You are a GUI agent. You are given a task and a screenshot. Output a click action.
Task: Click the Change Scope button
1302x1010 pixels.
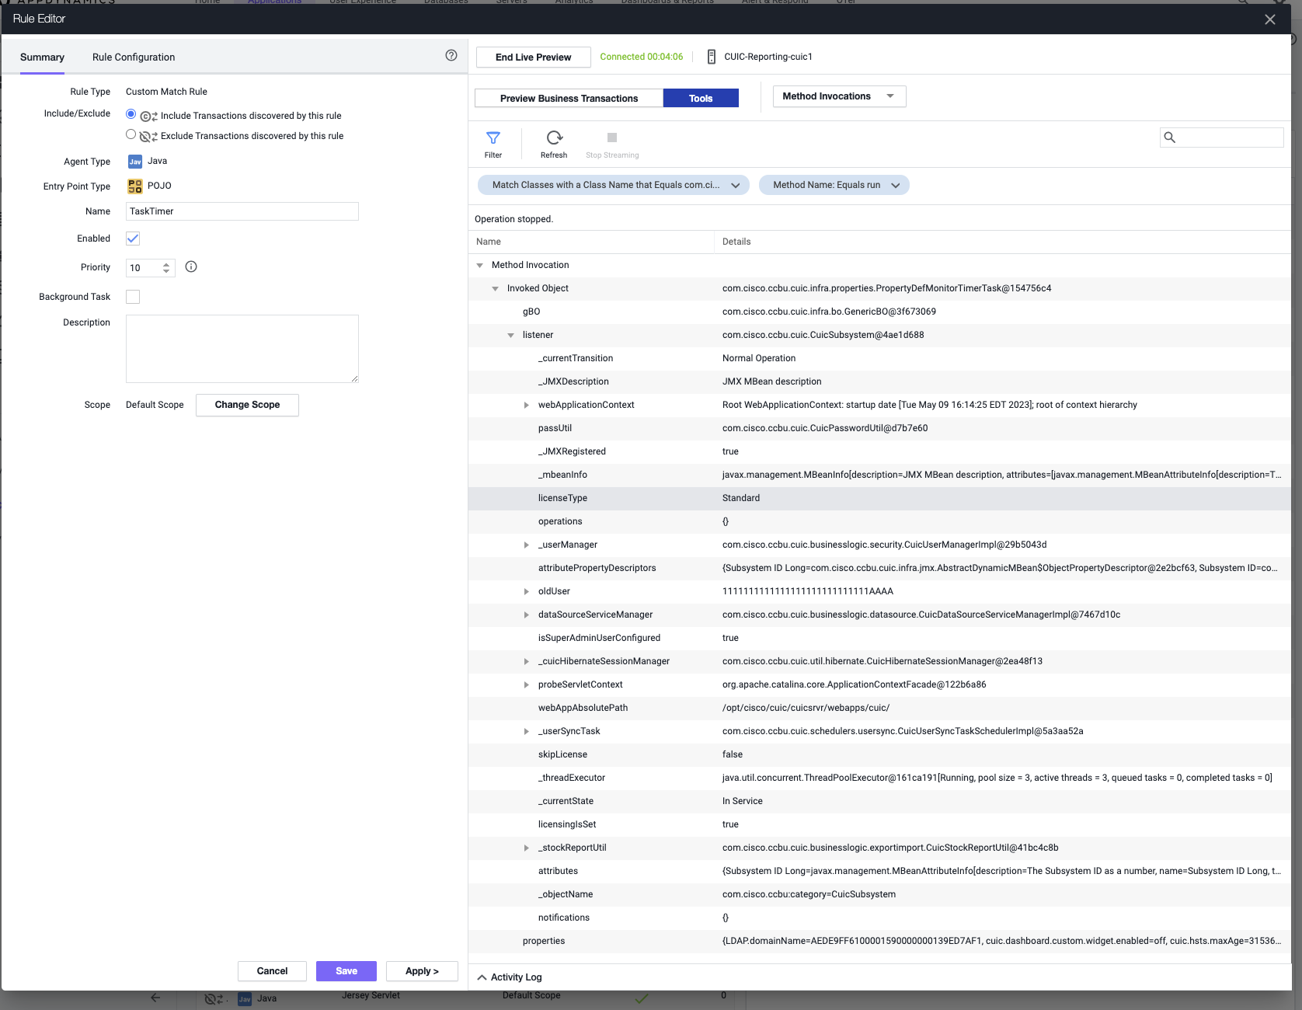(247, 405)
